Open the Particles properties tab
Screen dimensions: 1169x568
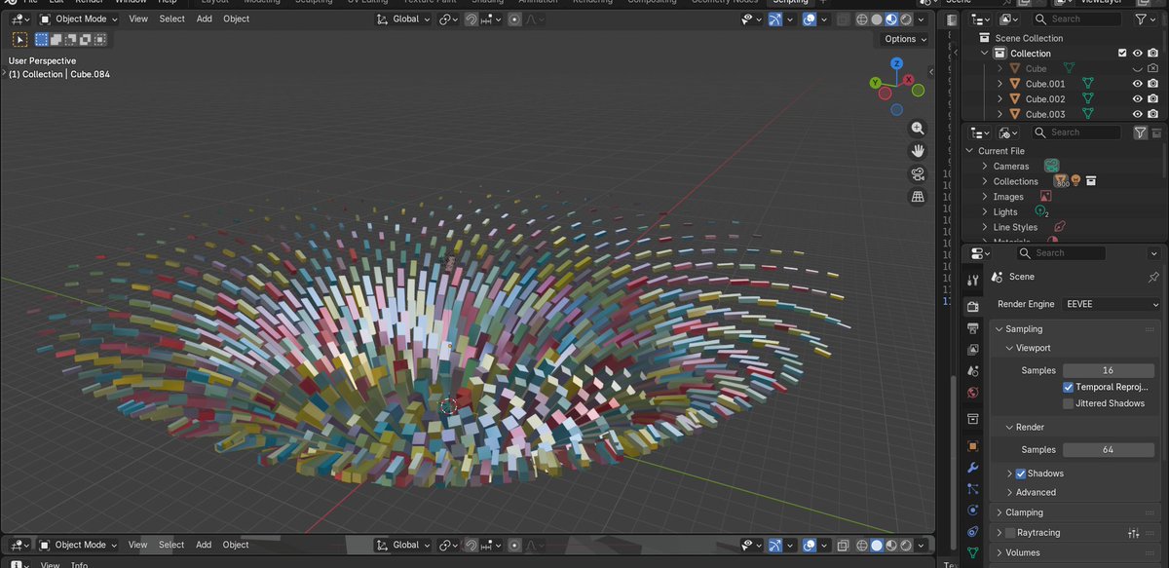972,489
